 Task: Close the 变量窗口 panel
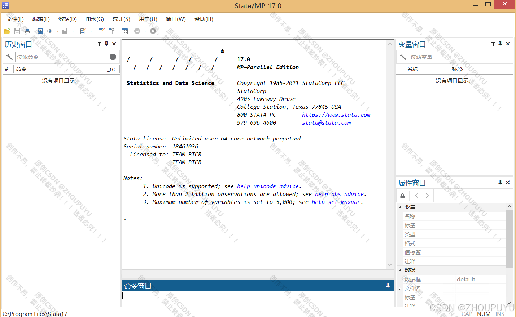pos(508,44)
